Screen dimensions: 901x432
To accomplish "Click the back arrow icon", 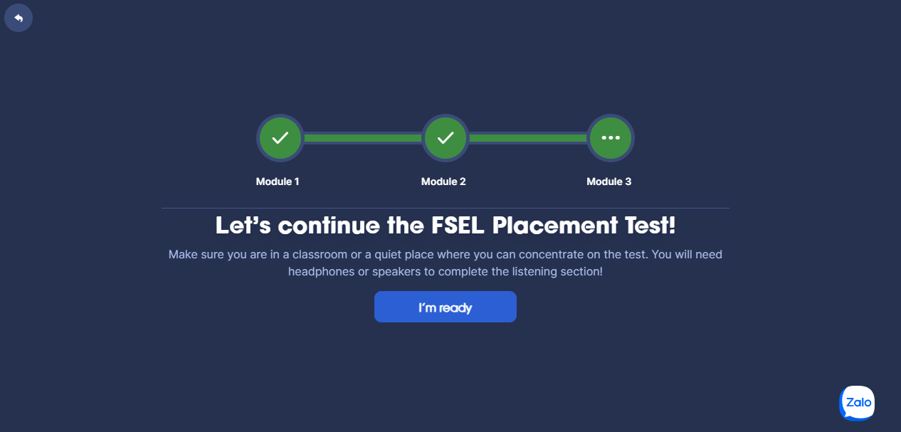I will point(19,18).
